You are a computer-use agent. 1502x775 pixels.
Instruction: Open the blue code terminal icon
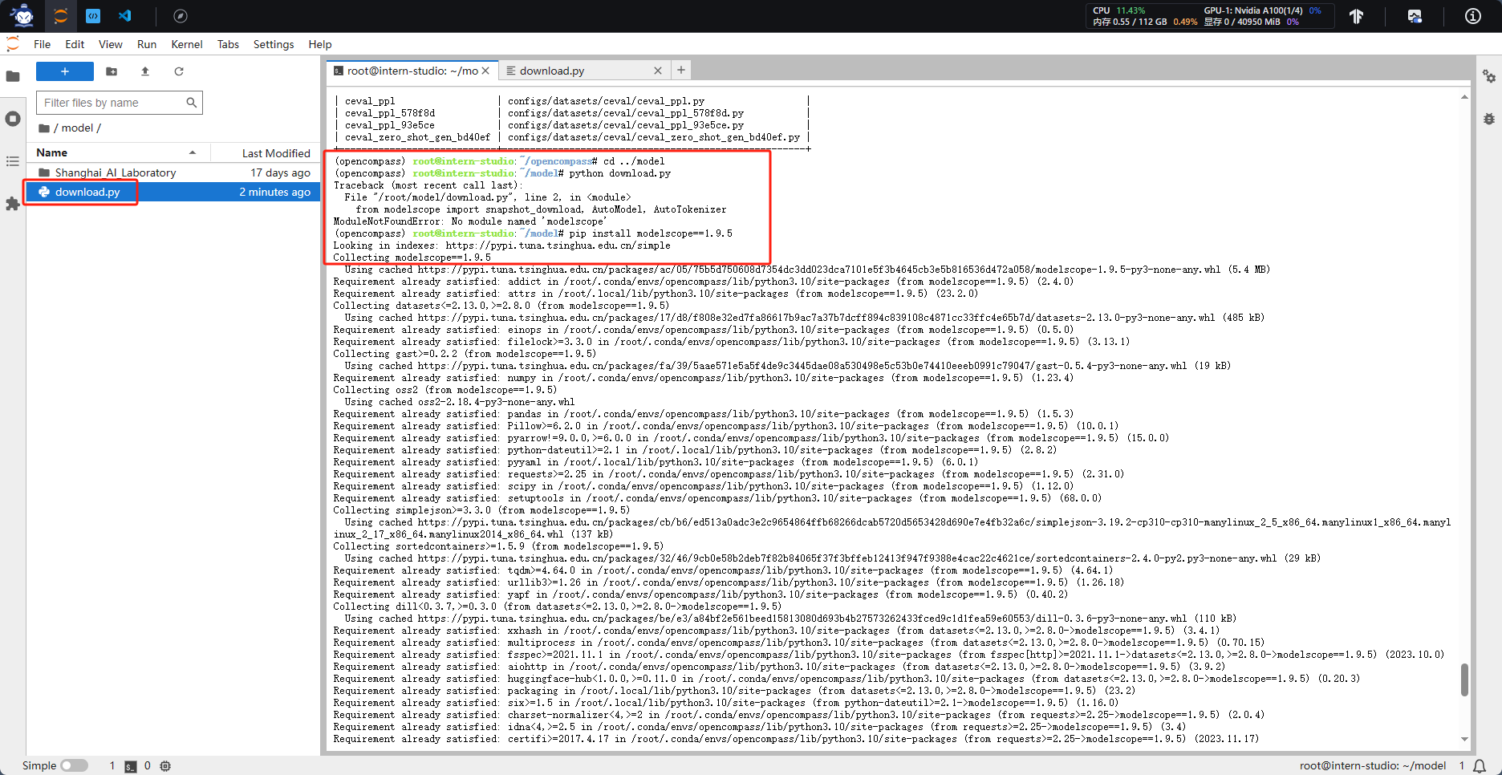pyautogui.click(x=93, y=15)
